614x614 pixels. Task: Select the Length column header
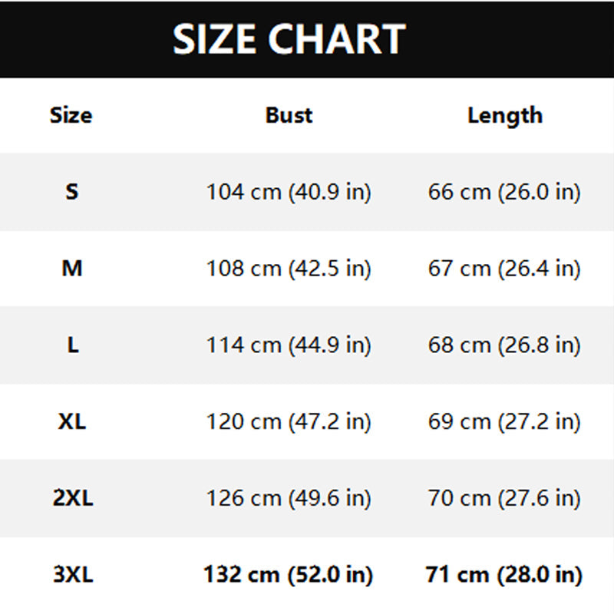505,117
